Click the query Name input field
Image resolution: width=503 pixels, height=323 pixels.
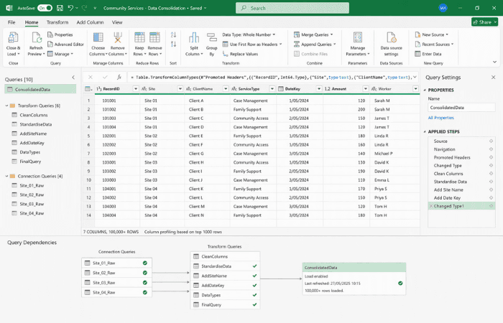pos(461,108)
